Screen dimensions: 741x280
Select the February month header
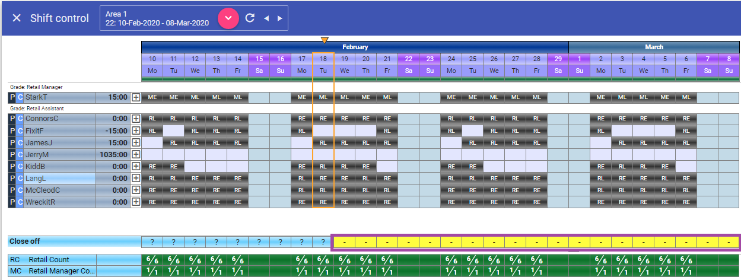355,47
